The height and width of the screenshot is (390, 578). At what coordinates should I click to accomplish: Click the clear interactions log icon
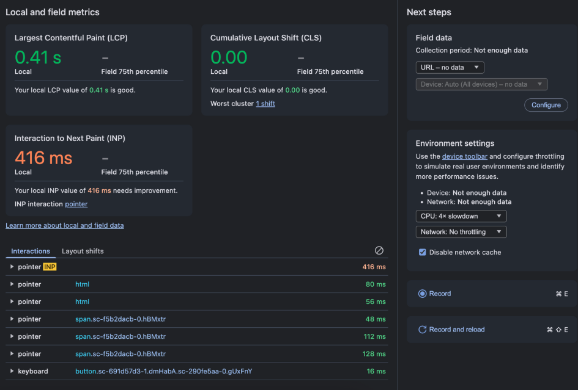pos(379,250)
